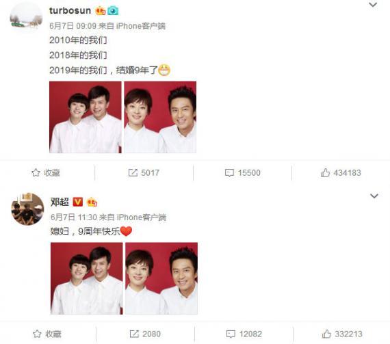Click the 6月7日 09:09 timestamp link

coord(73,26)
